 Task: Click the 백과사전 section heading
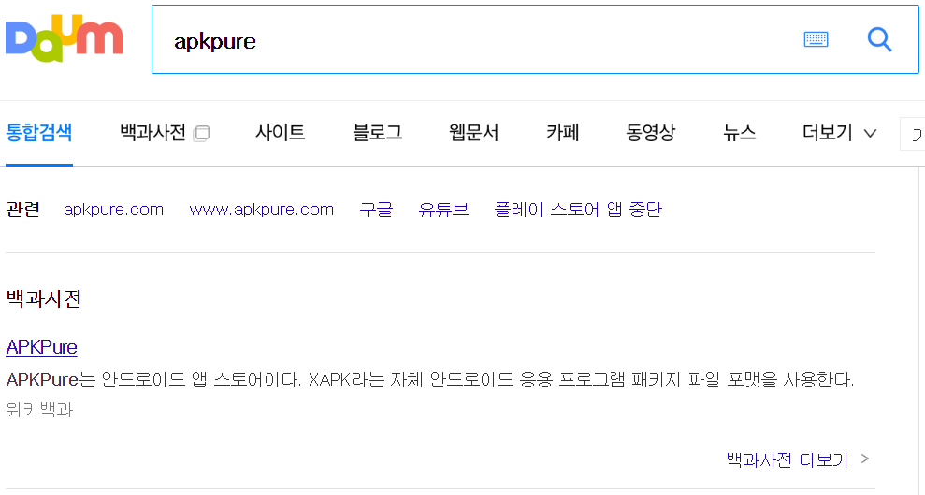click(44, 298)
